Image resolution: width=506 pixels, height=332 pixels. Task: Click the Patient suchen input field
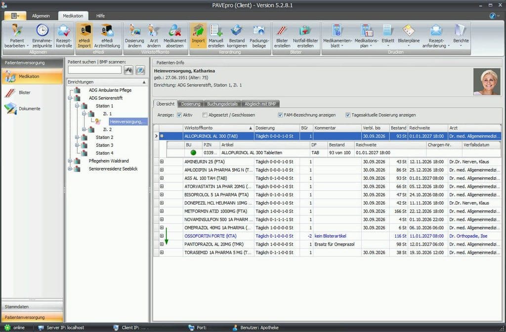[x=95, y=70]
